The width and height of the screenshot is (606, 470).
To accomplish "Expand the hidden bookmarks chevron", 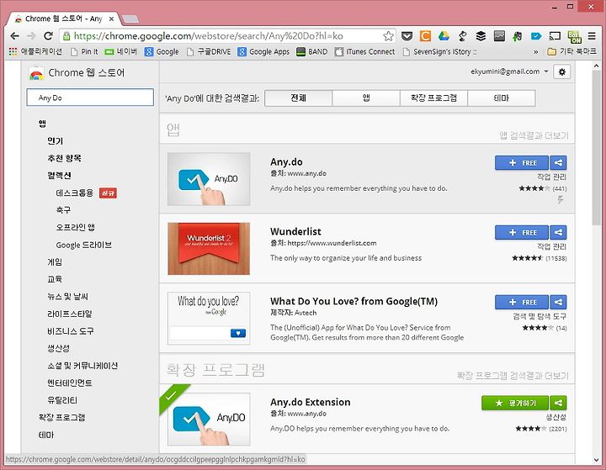I will coord(535,52).
